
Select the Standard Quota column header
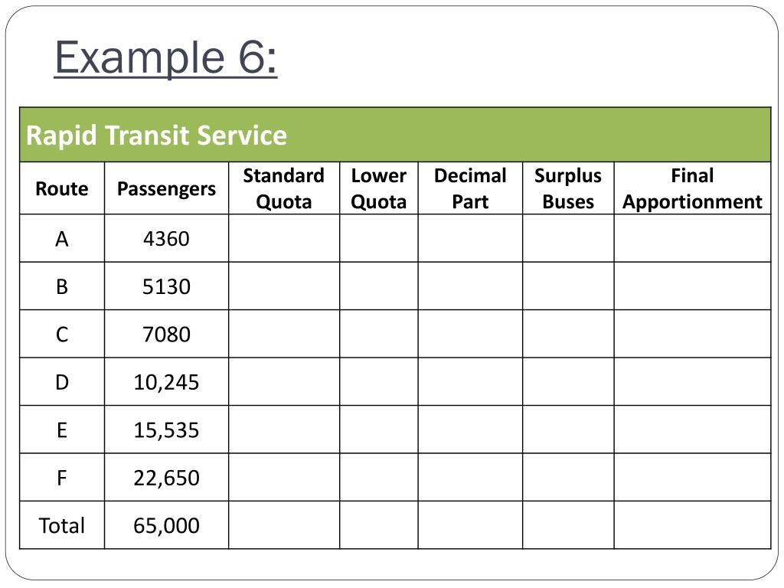pyautogui.click(x=284, y=188)
